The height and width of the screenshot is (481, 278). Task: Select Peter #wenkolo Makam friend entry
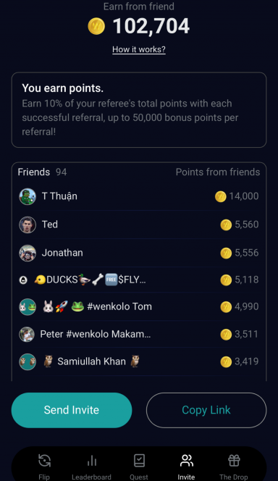tap(139, 334)
